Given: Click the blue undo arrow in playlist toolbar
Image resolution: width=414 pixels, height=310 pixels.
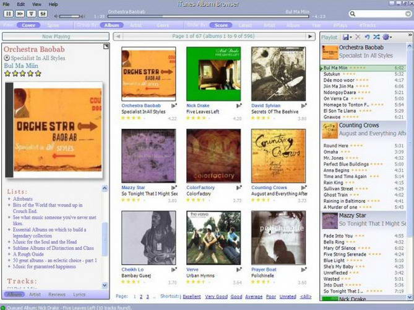Looking at the screenshot, I should click(x=367, y=37).
